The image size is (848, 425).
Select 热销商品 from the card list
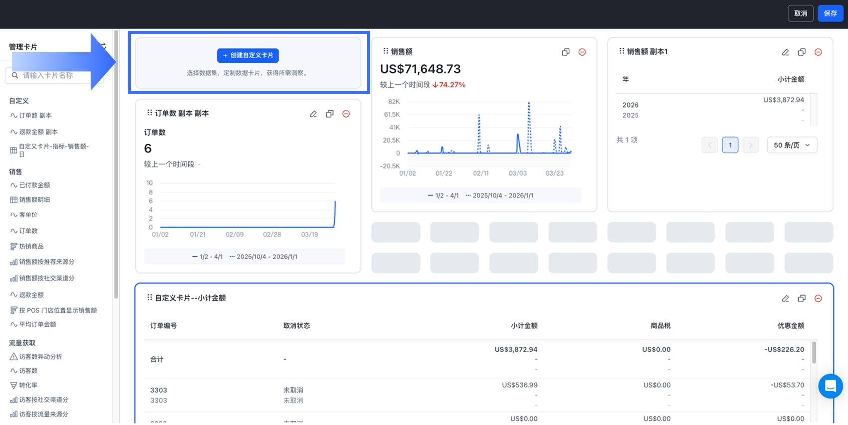[x=31, y=246]
